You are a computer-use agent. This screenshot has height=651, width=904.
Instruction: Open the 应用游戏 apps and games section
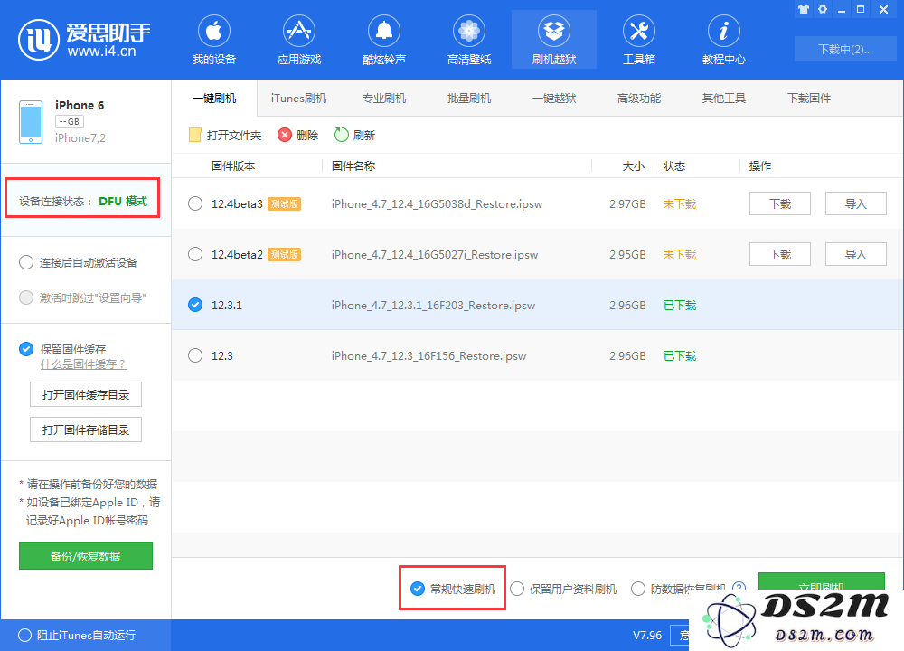[x=298, y=40]
